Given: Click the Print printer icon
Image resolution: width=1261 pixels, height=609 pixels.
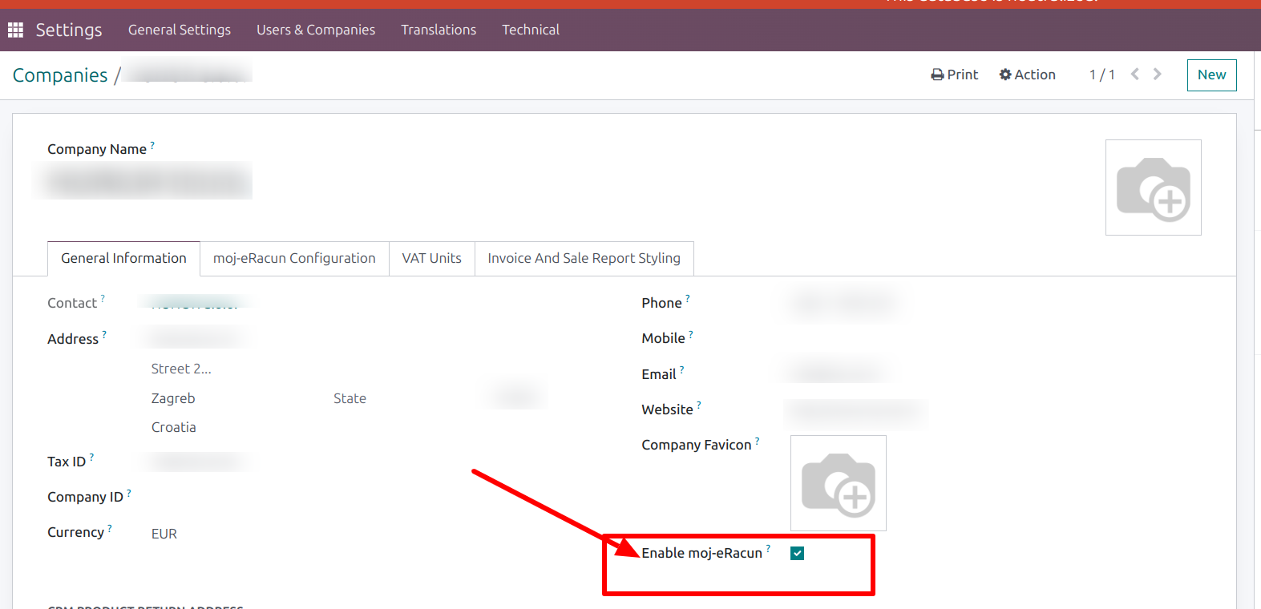Looking at the screenshot, I should tap(937, 75).
